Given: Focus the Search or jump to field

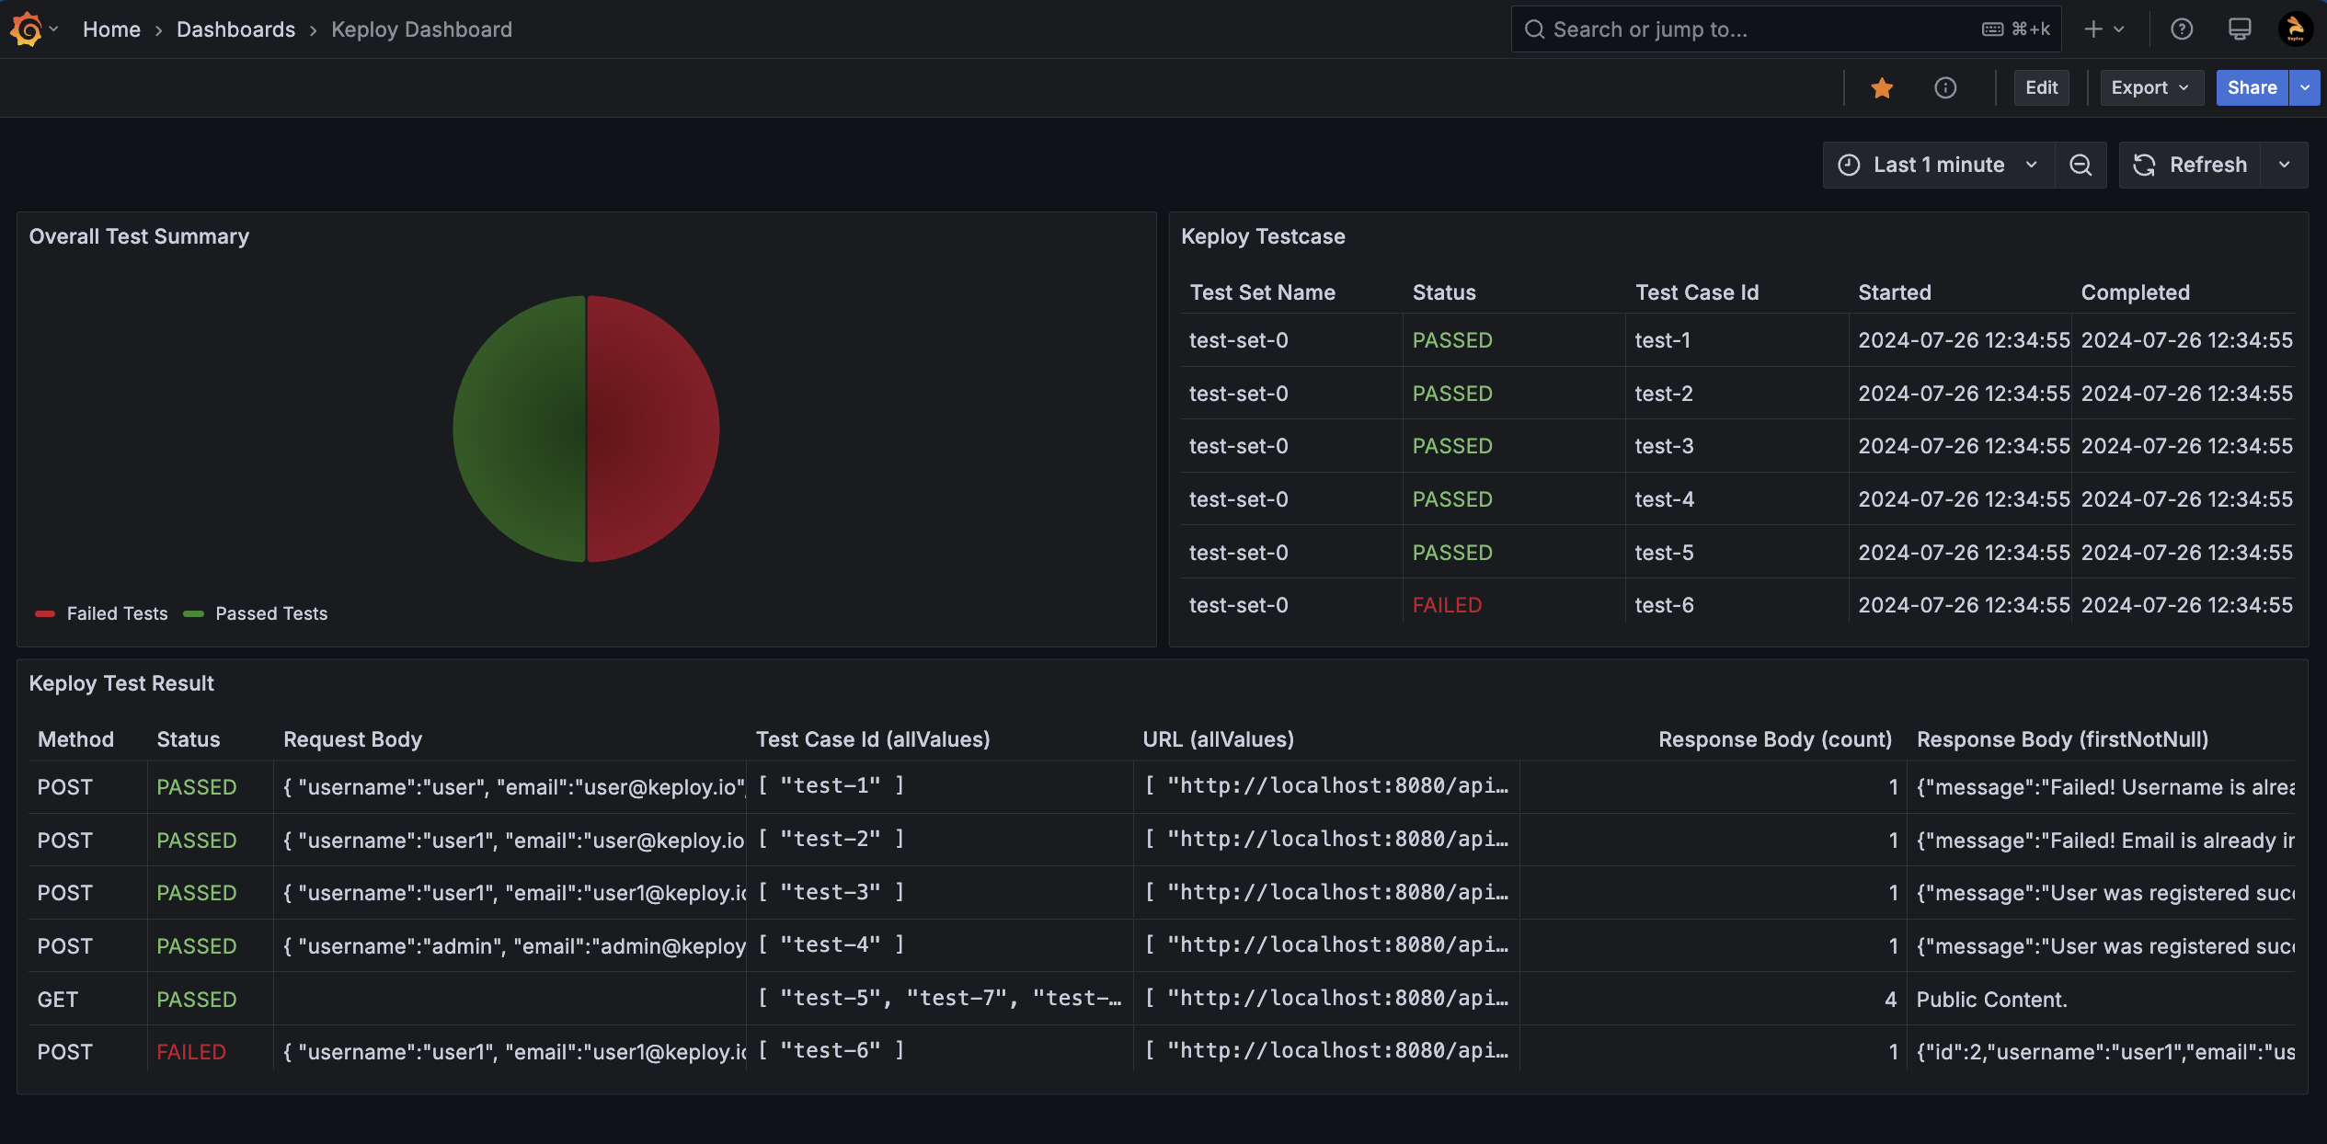Looking at the screenshot, I should (x=1786, y=29).
